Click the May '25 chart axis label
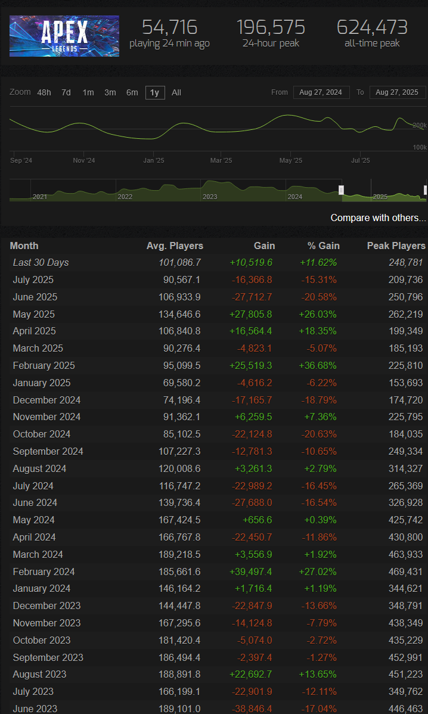428x714 pixels. [x=291, y=160]
